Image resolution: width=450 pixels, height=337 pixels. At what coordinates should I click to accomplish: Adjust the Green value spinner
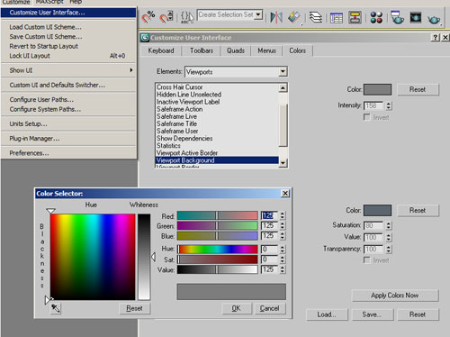tap(283, 226)
